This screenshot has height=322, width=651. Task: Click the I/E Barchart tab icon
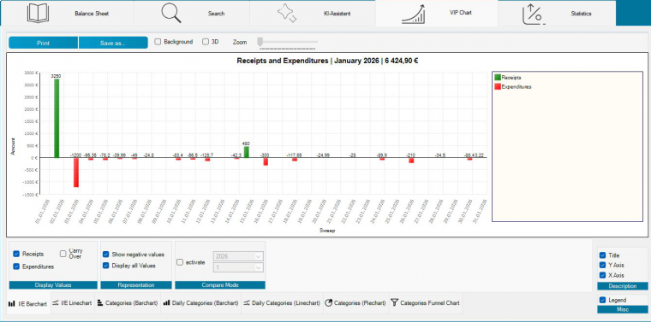[12, 304]
